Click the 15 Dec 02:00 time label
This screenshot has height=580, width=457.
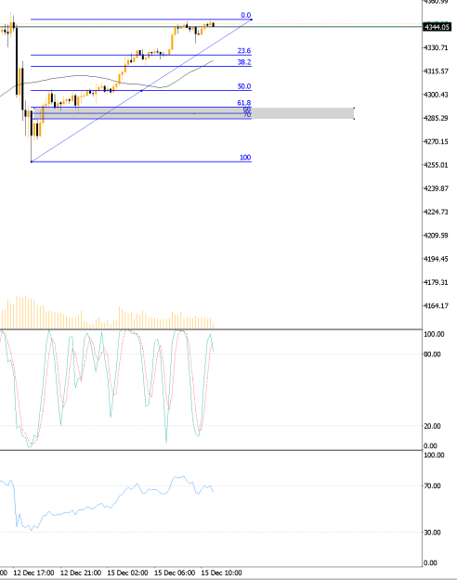(127, 573)
